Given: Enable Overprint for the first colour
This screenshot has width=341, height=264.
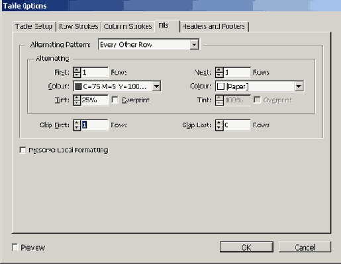Looking at the screenshot, I should pyautogui.click(x=115, y=100).
